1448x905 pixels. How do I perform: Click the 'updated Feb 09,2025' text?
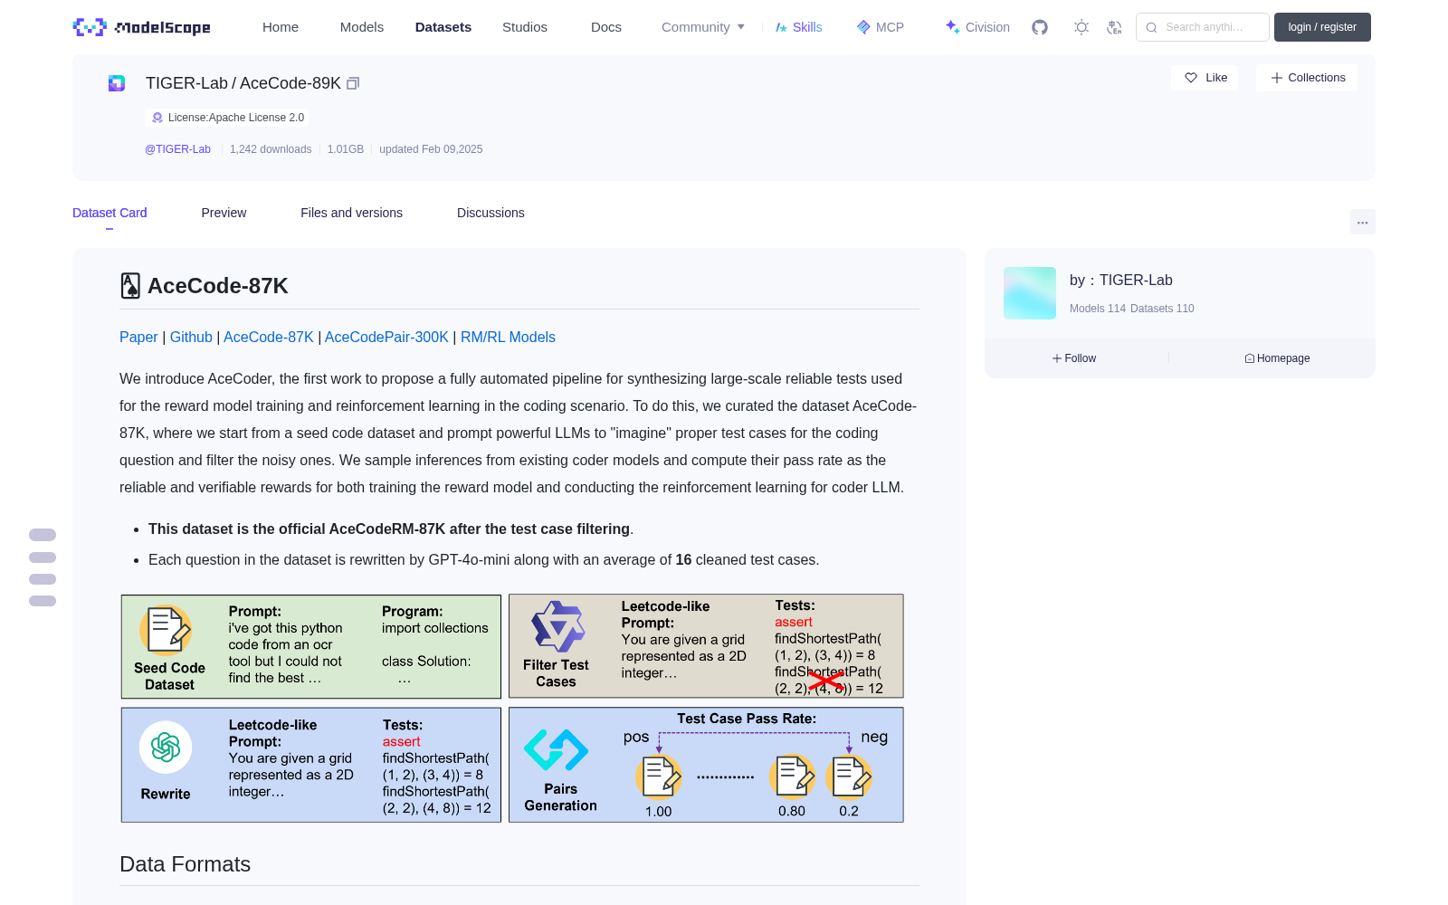(x=431, y=149)
